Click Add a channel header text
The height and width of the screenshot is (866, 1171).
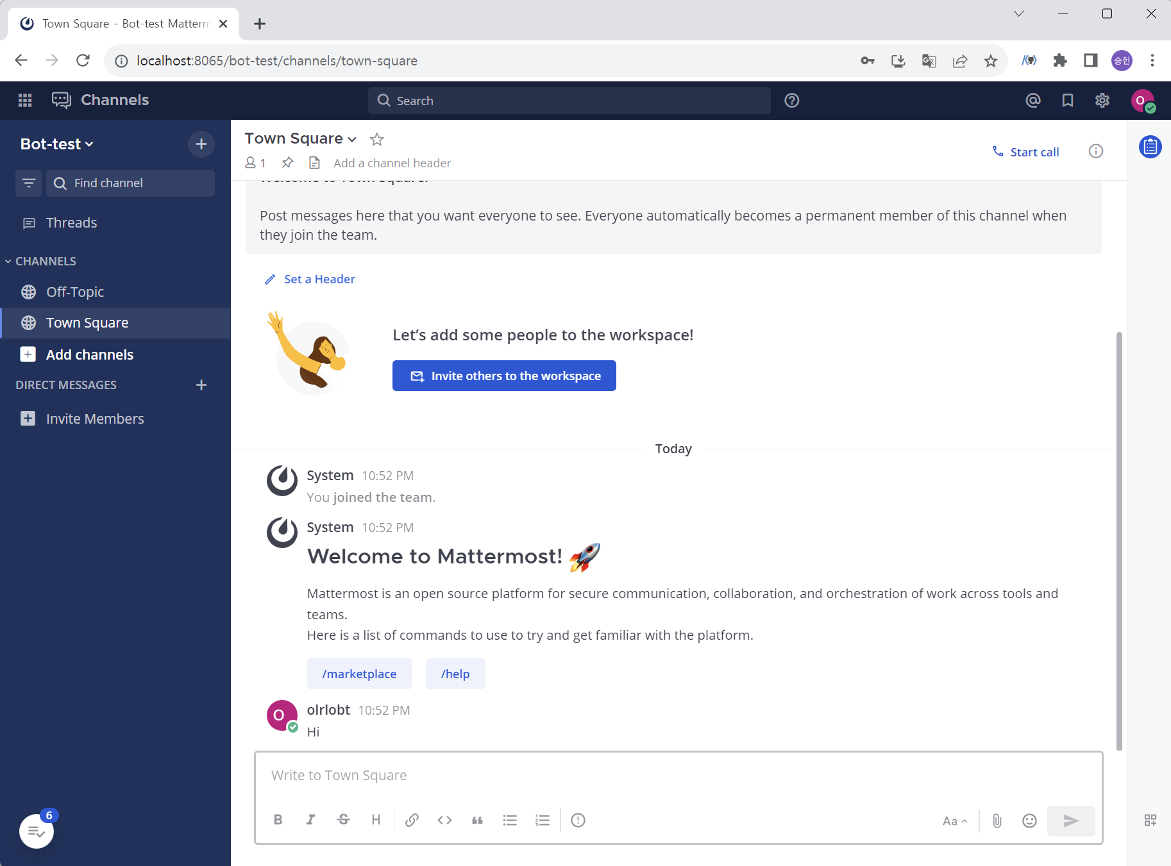392,163
